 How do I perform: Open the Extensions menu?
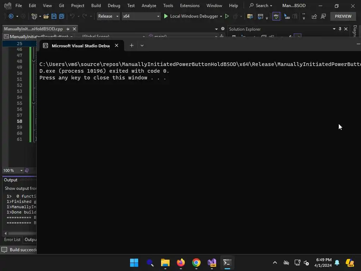[190, 6]
